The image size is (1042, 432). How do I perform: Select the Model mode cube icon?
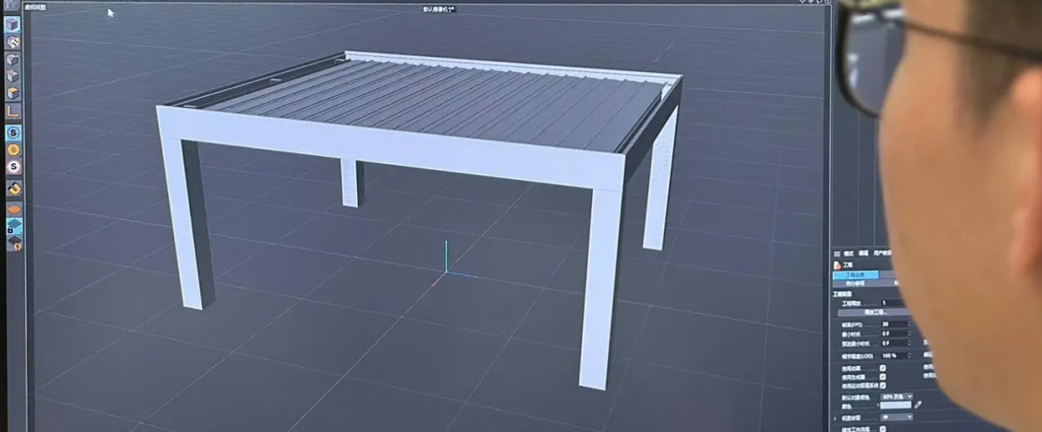[x=13, y=26]
